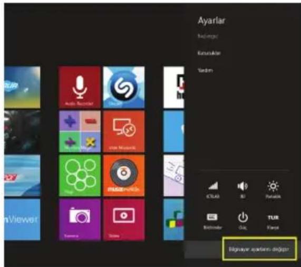Open the sketch drawing tile
This screenshot has height=267, width=301.
pyautogui.click(x=174, y=176)
